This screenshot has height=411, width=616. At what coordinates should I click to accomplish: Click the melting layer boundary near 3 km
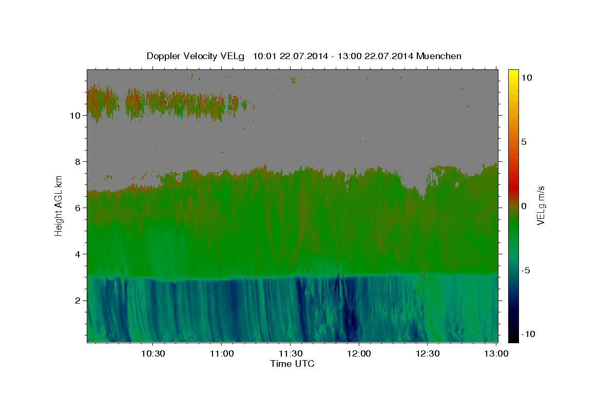click(x=293, y=277)
